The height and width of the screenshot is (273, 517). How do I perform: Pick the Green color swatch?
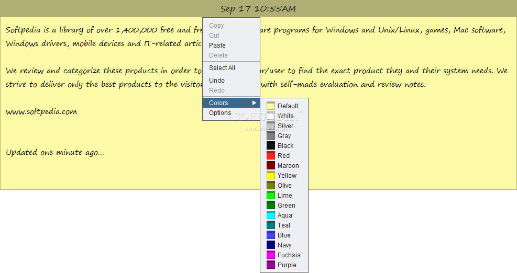271,205
